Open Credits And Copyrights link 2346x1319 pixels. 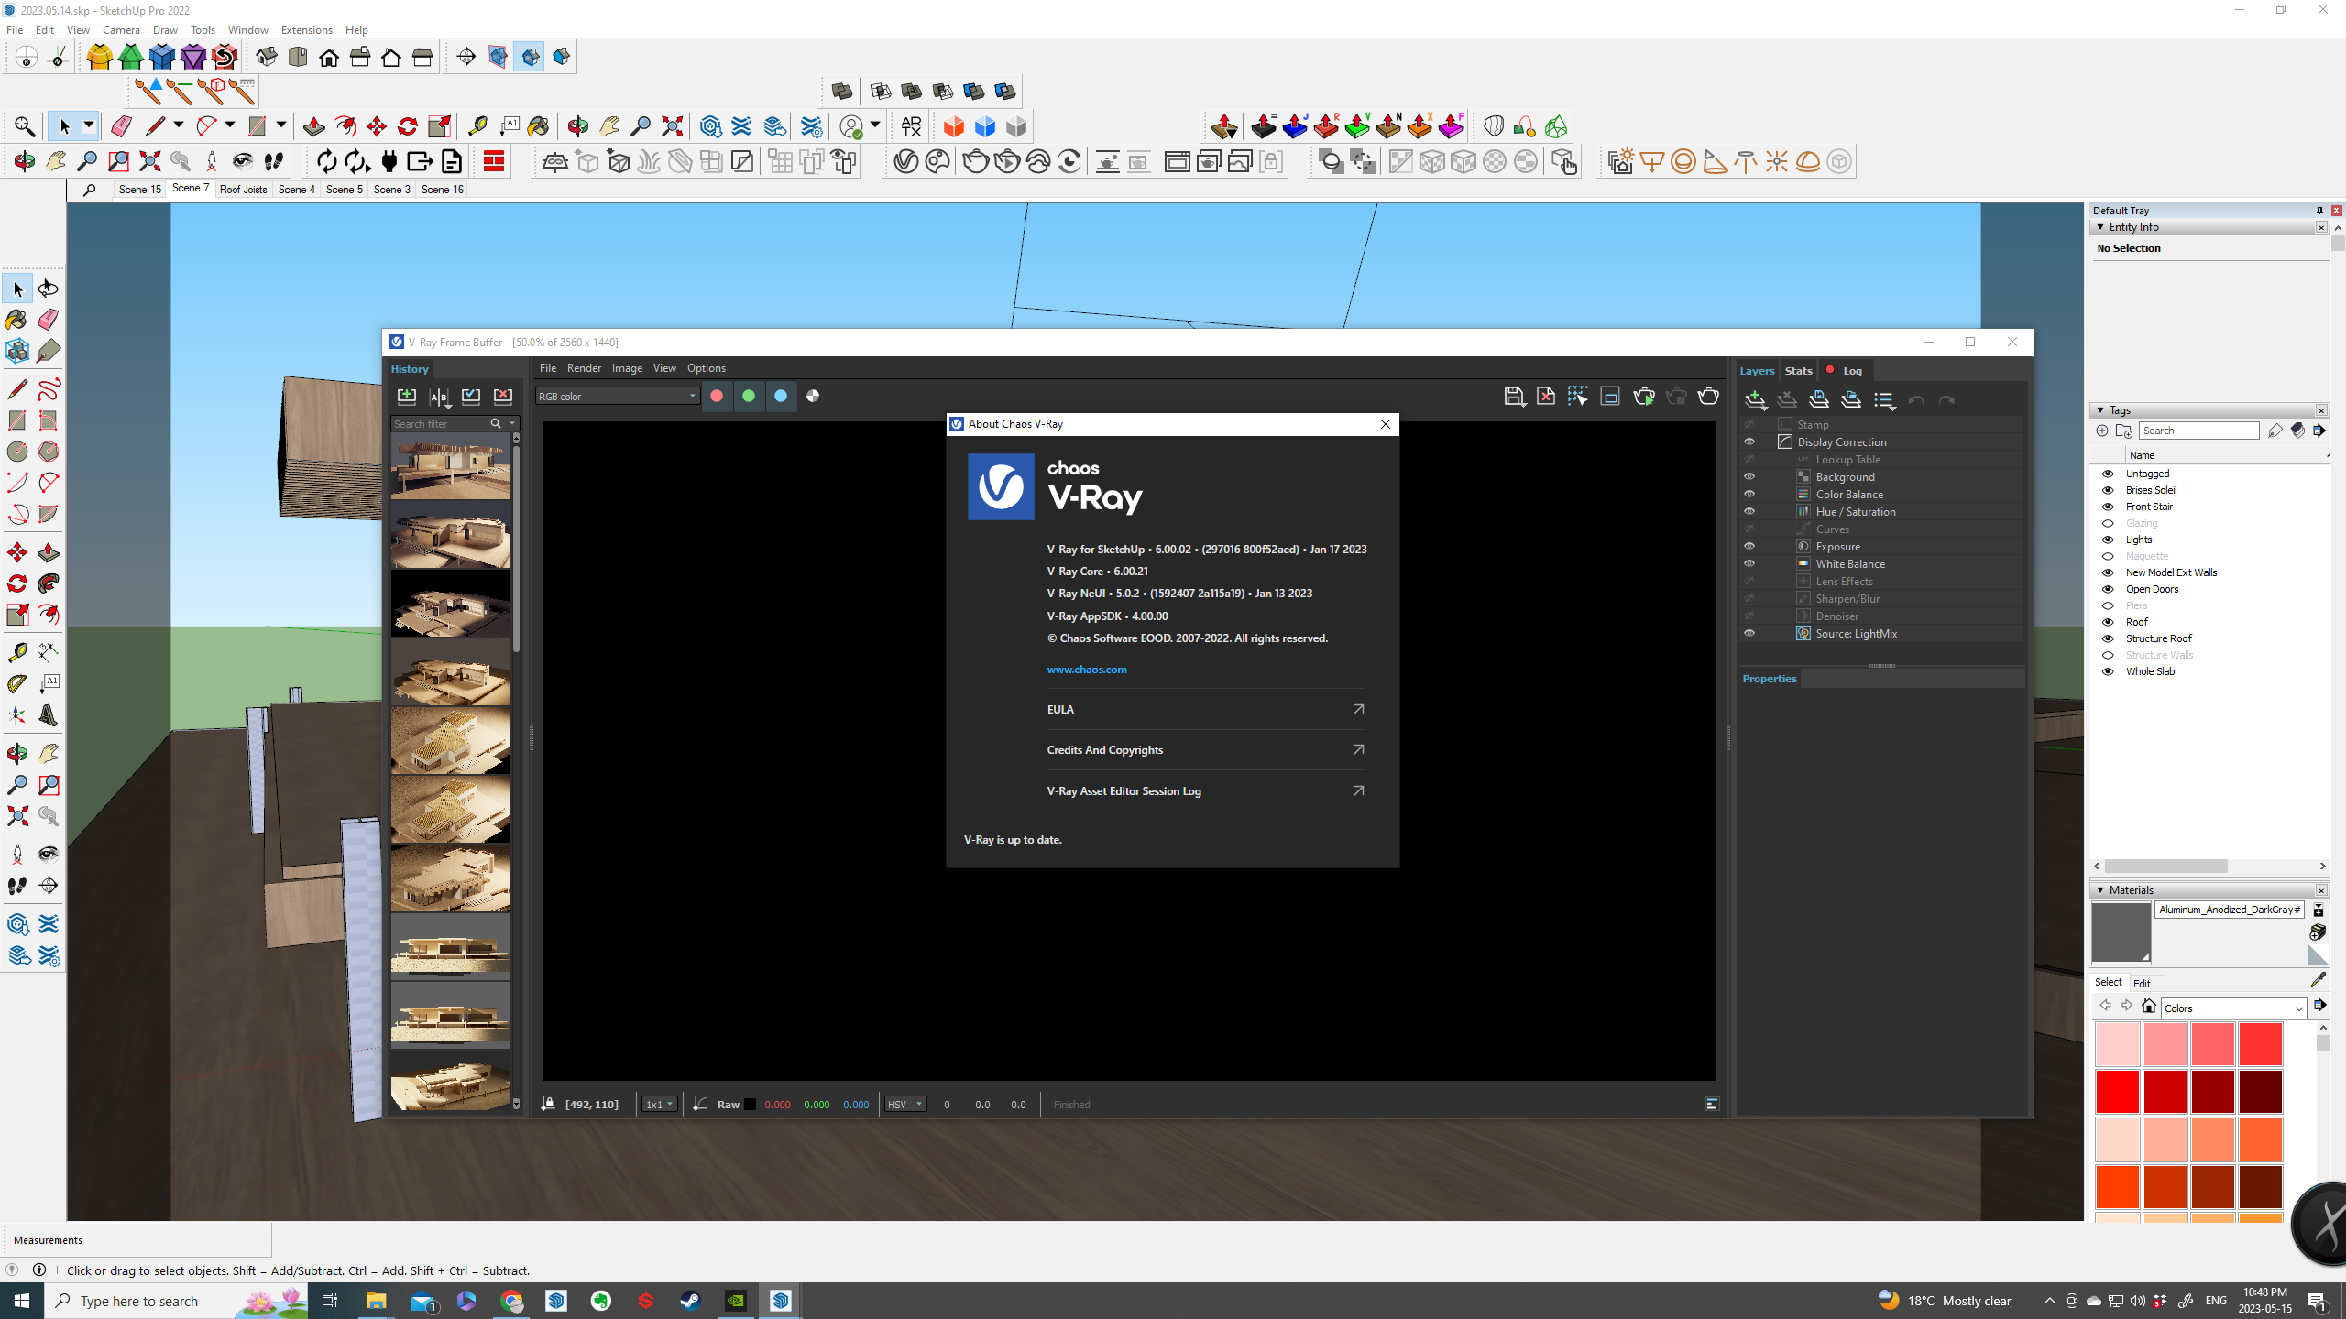point(1206,750)
